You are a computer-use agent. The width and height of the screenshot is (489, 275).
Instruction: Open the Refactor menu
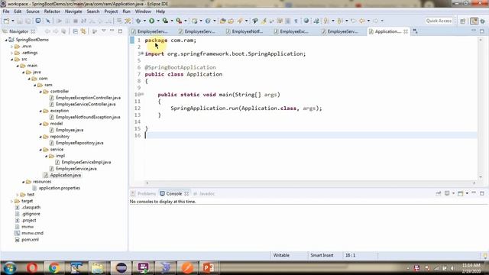pyautogui.click(x=52, y=11)
